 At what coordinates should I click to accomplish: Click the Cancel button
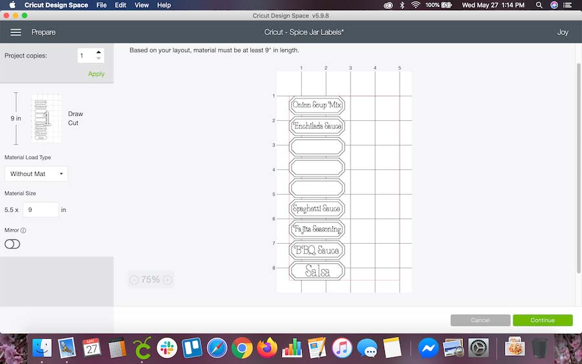click(480, 320)
